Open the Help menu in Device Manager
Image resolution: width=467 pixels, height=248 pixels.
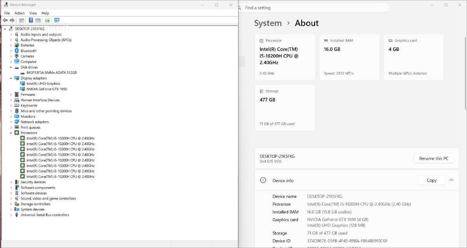click(x=45, y=13)
